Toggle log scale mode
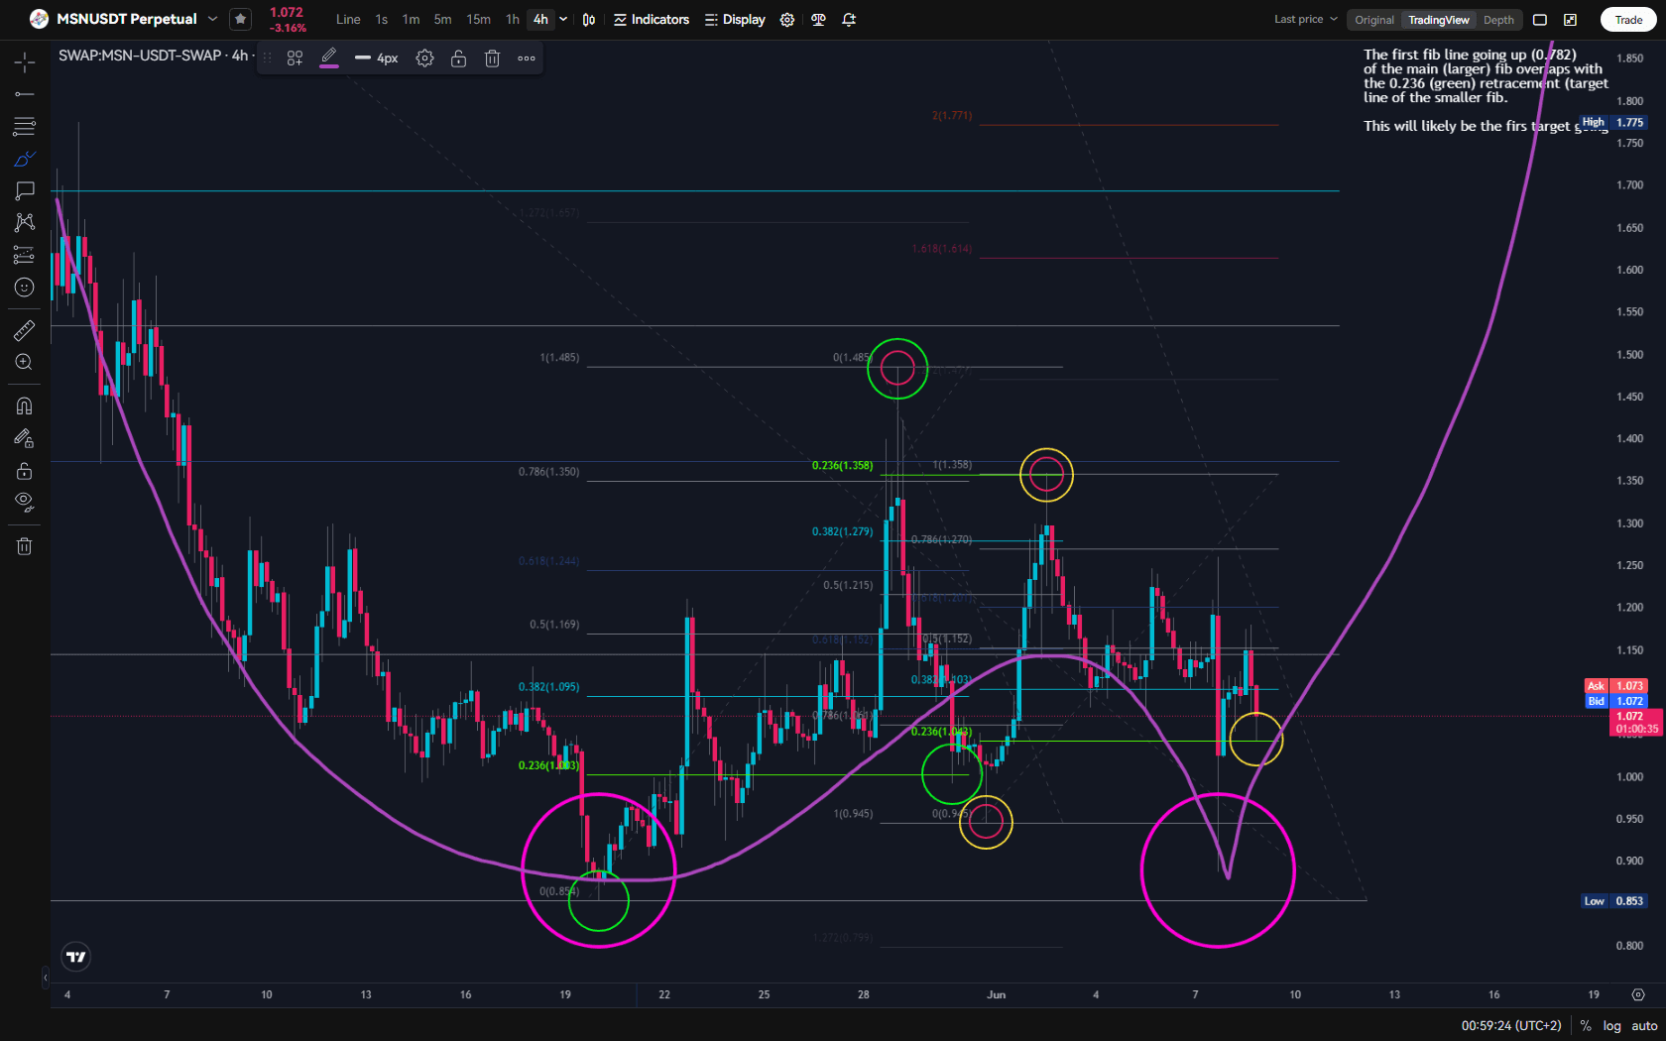The width and height of the screenshot is (1666, 1041). (1612, 1026)
